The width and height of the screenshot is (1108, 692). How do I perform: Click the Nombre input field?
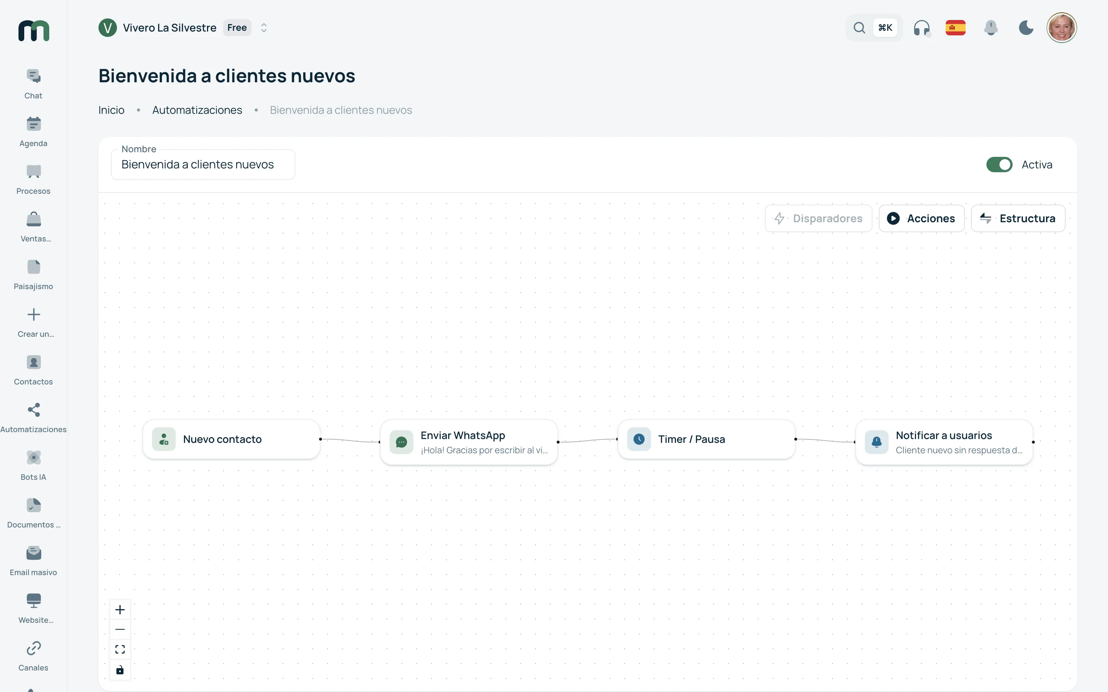coord(203,164)
